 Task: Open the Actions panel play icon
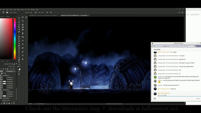23,59
